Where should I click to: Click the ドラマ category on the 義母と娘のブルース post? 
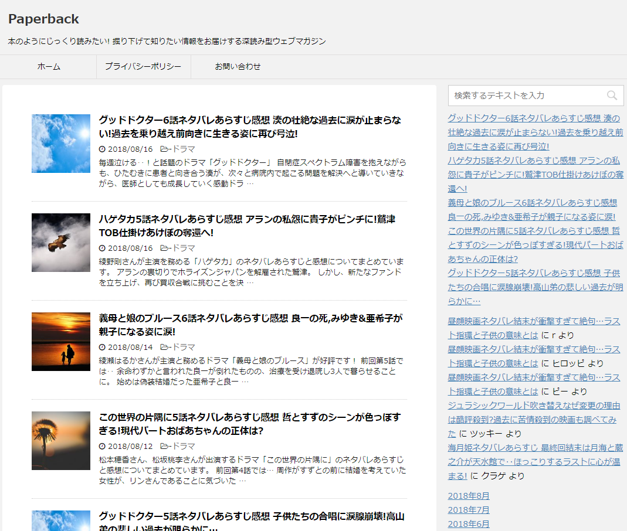(x=182, y=347)
